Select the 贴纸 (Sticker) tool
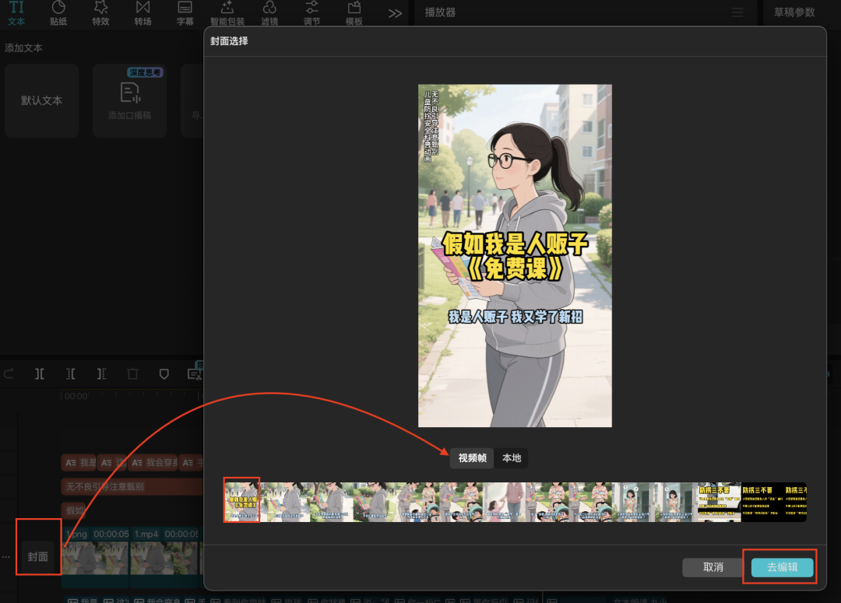841x603 pixels. click(58, 14)
